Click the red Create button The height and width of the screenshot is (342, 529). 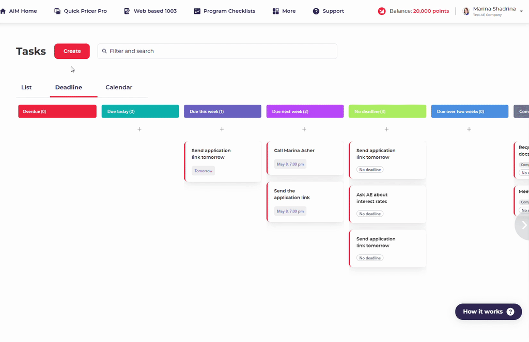pyautogui.click(x=72, y=51)
